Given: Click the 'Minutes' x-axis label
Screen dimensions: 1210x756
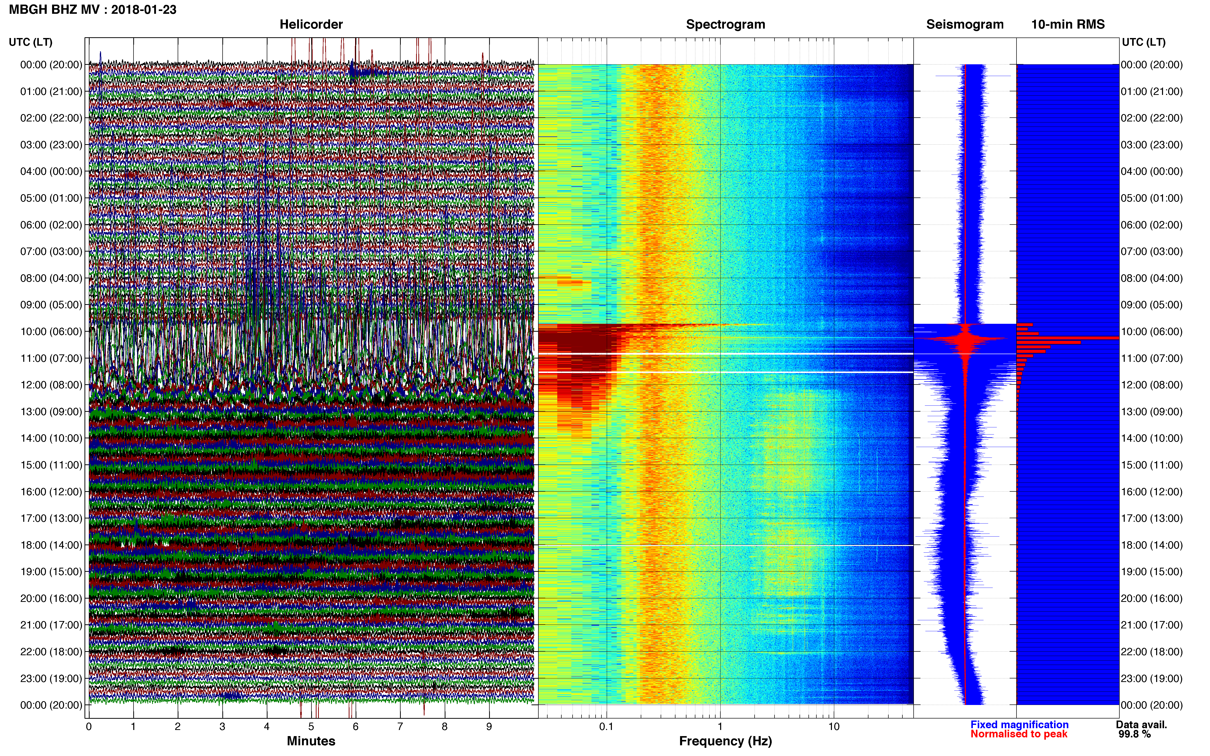Looking at the screenshot, I should point(311,741).
